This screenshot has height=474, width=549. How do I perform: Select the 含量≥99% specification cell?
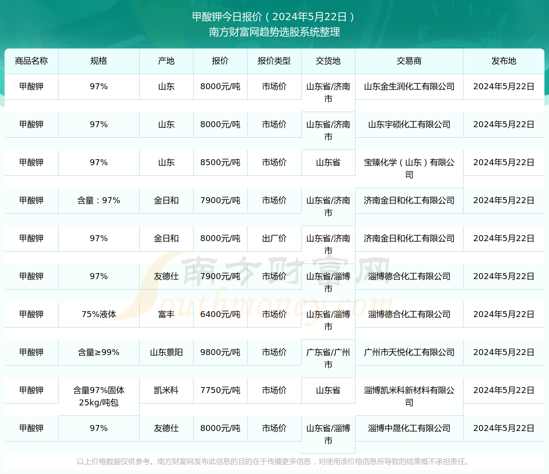[99, 352]
